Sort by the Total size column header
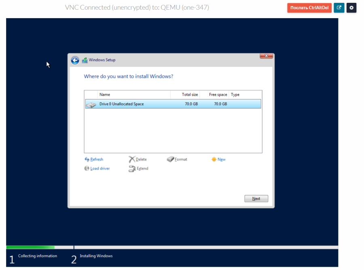The image size is (364, 270). click(x=185, y=95)
